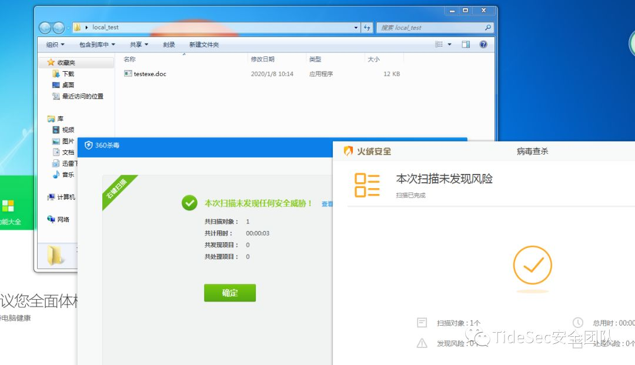Select the testexe.doc file
Image resolution: width=635 pixels, height=365 pixels.
[150, 73]
